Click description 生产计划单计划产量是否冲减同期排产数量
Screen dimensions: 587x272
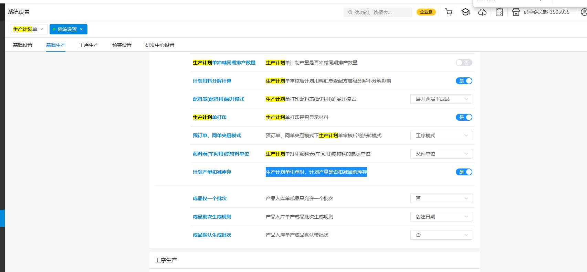(x=312, y=63)
